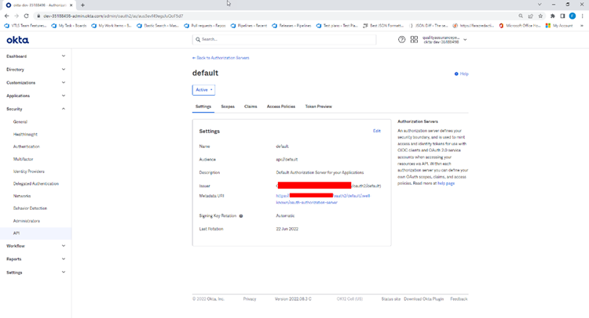Open the help question mark icon
The image size is (589, 318).
[x=401, y=39]
